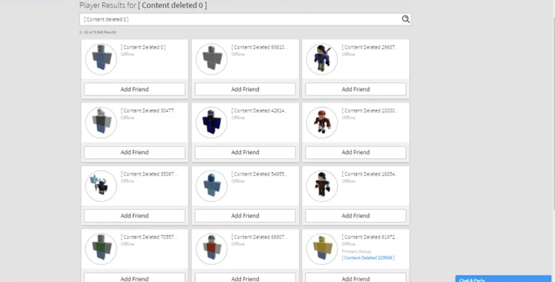Click the ninja avatar of [Content Deleted 35097..
This screenshot has height=282, width=555.
(x=101, y=185)
